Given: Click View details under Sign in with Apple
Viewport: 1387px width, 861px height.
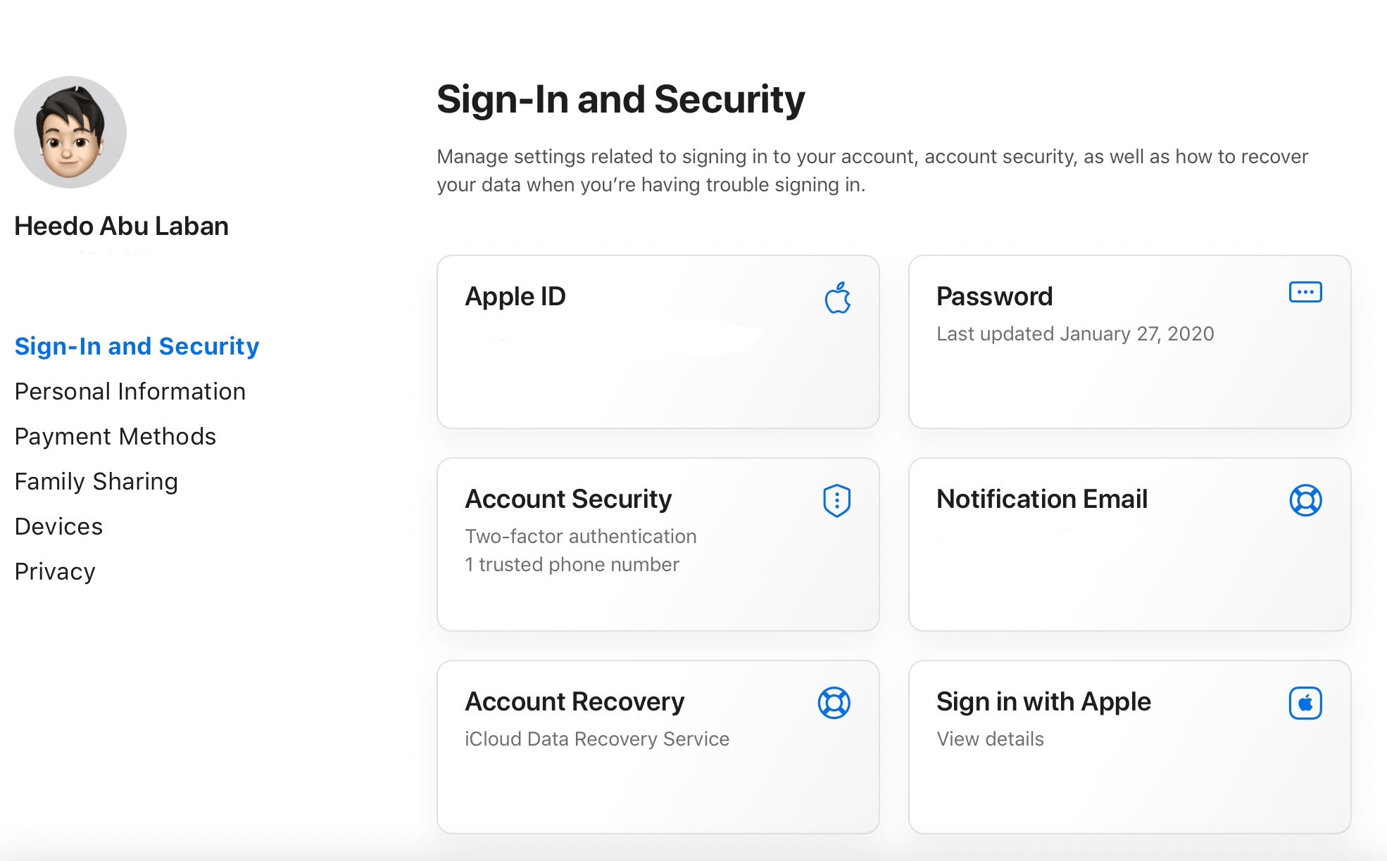Looking at the screenshot, I should pyautogui.click(x=990, y=739).
